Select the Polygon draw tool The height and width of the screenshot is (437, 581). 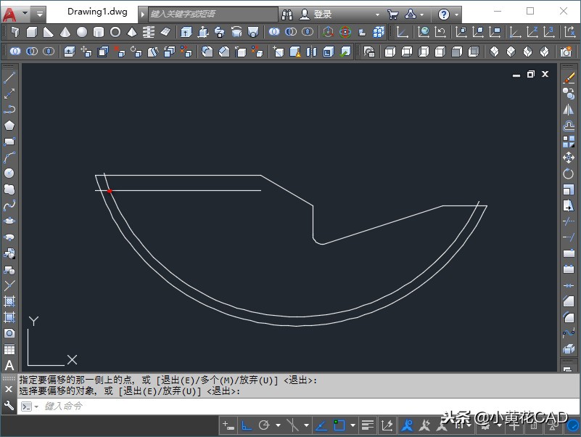tap(9, 125)
